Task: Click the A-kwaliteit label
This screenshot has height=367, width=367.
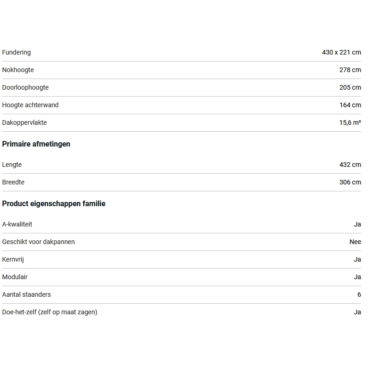Action: pyautogui.click(x=17, y=225)
